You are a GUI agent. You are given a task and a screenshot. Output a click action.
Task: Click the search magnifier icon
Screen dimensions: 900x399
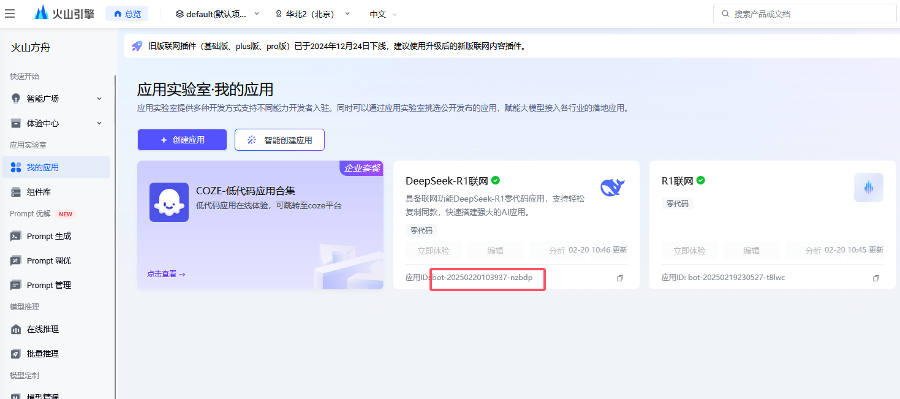click(x=725, y=12)
